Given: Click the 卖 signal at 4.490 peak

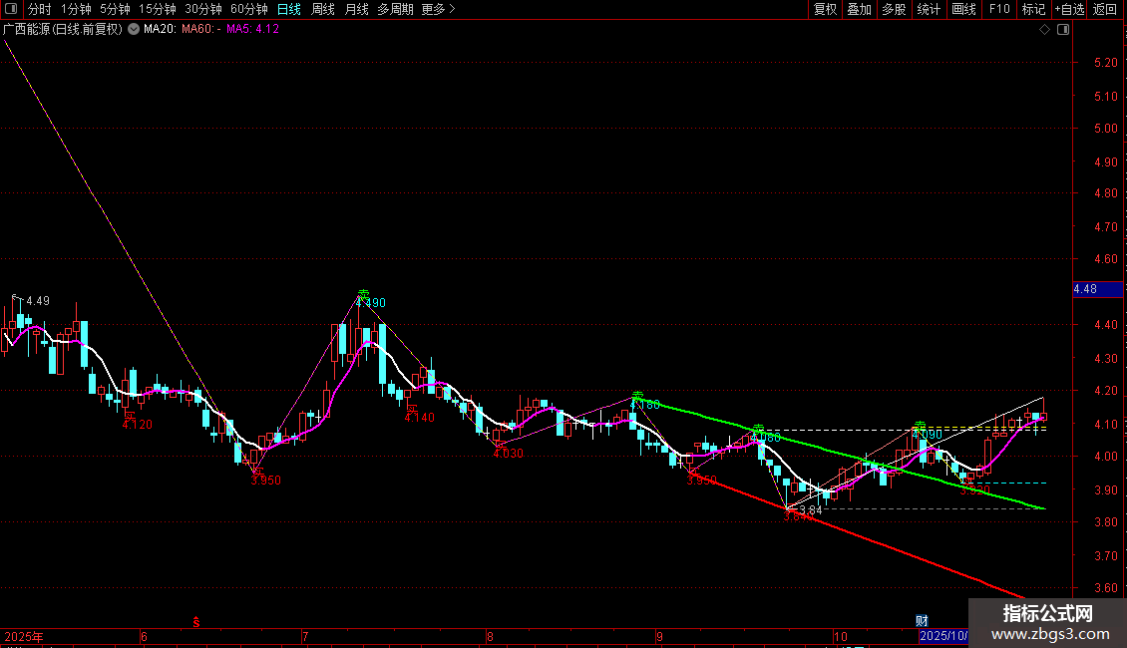Looking at the screenshot, I should click(x=364, y=294).
